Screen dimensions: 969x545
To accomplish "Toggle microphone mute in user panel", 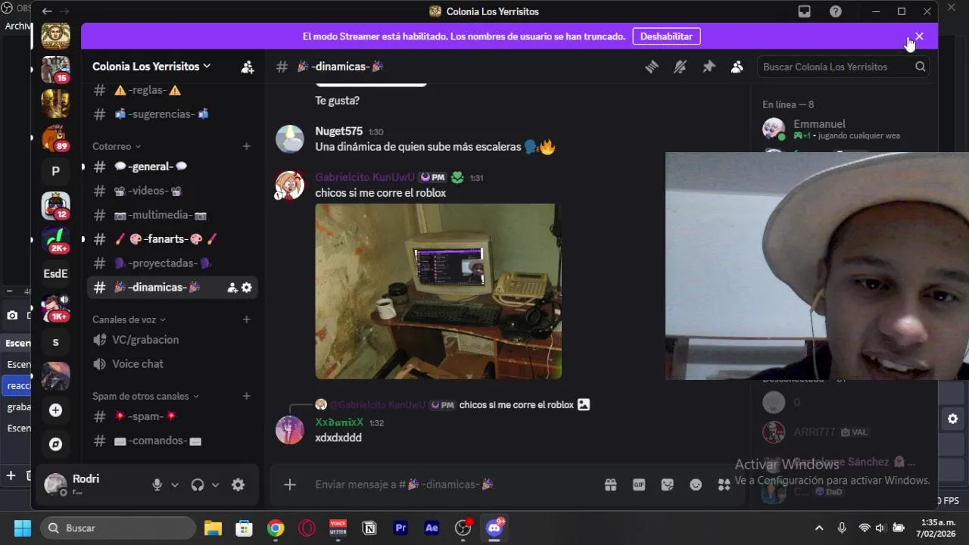I will click(157, 485).
